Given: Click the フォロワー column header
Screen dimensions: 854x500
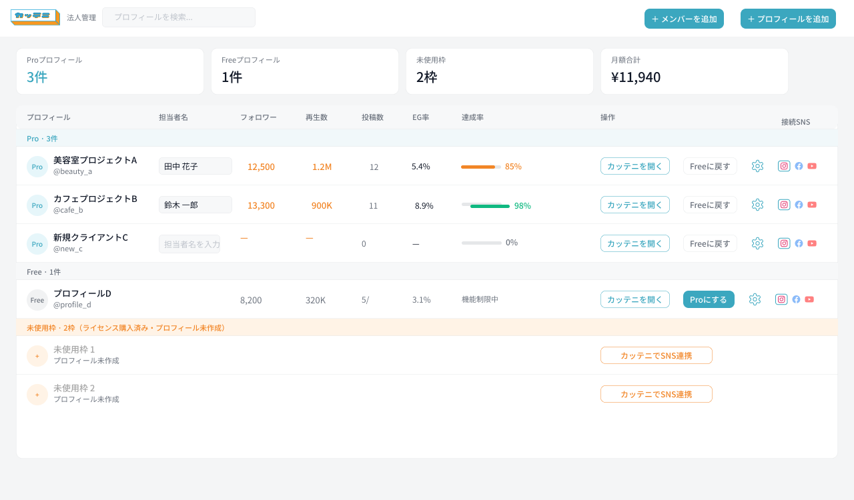Looking at the screenshot, I should pyautogui.click(x=258, y=117).
